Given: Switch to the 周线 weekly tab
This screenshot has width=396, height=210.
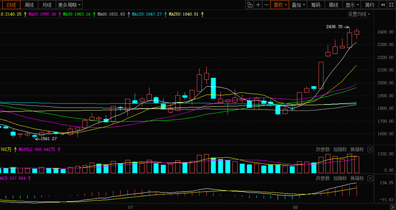Looking at the screenshot, I should pos(29,5).
